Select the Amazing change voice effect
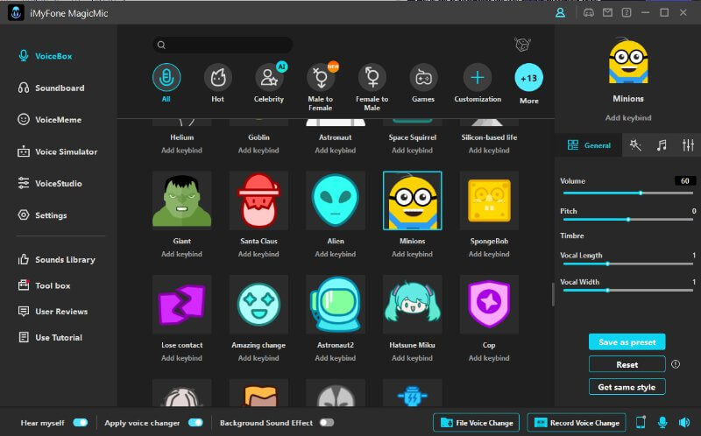 tap(258, 304)
